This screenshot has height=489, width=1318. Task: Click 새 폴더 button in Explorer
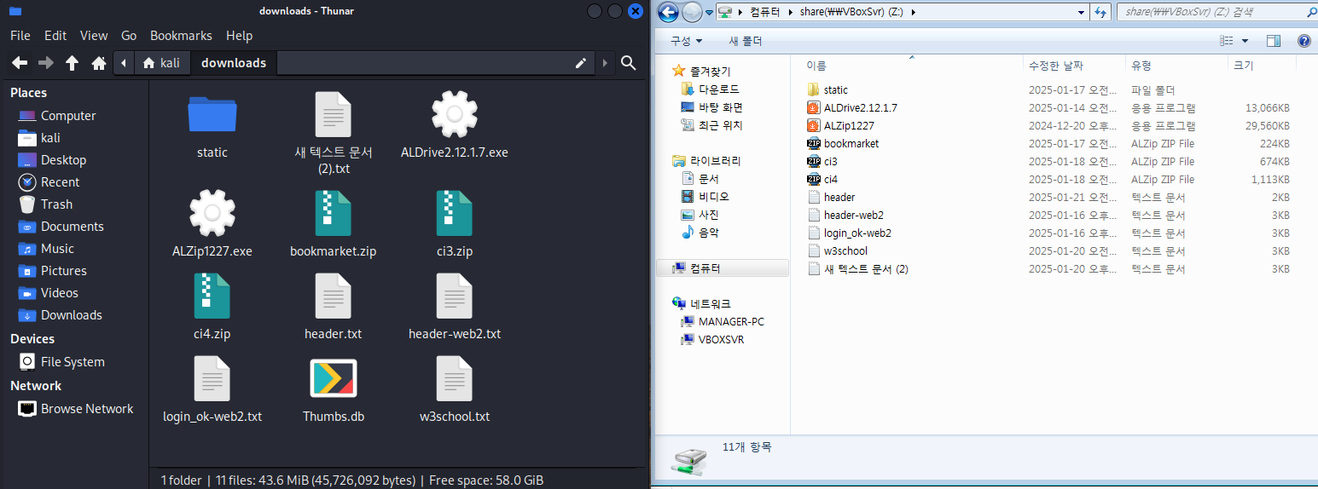tap(746, 41)
